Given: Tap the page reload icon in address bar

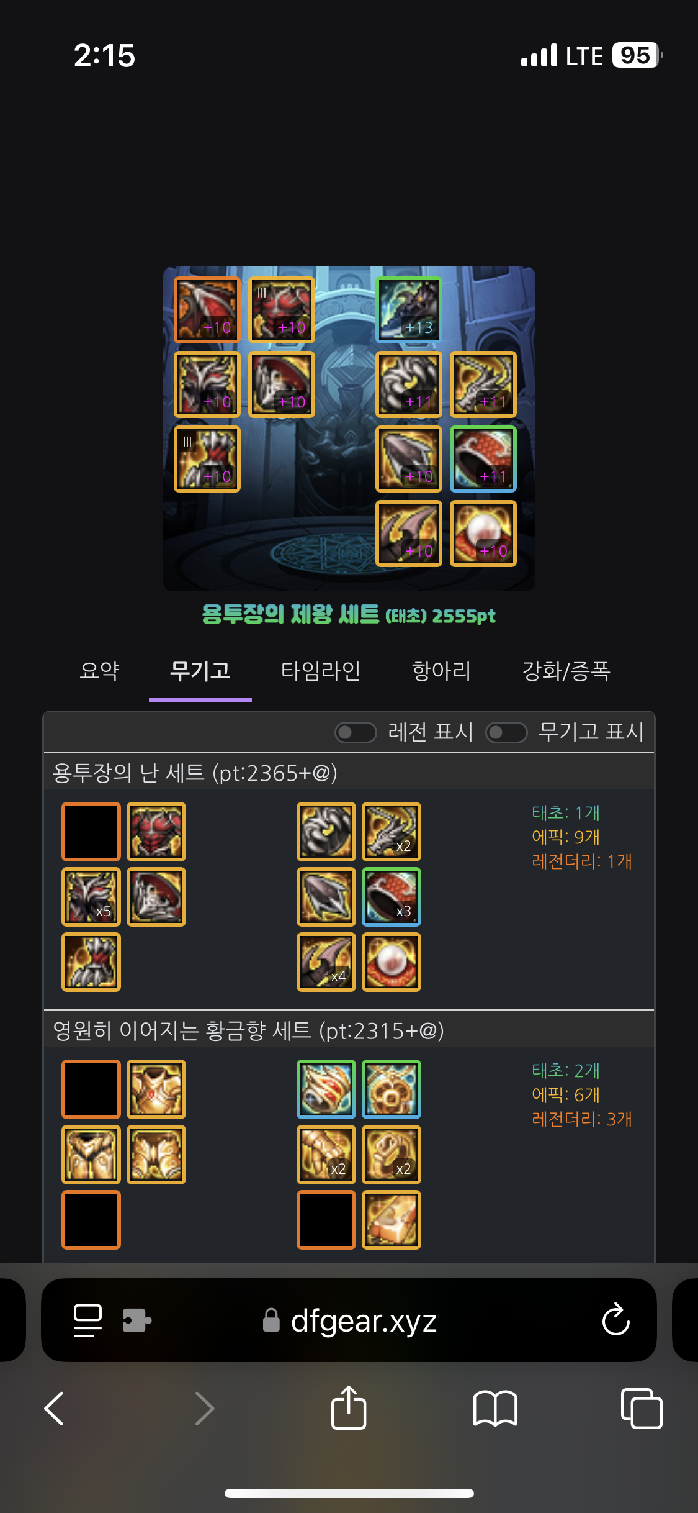Looking at the screenshot, I should point(615,1319).
